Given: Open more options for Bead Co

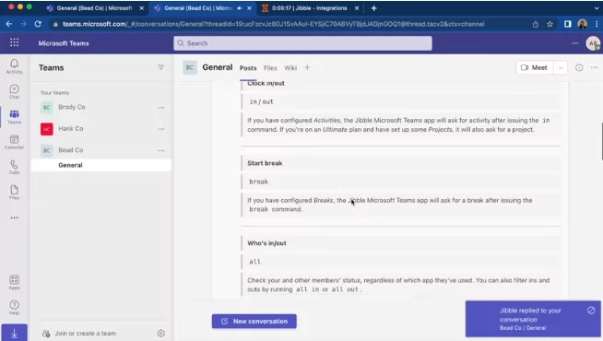Looking at the screenshot, I should click(x=161, y=151).
